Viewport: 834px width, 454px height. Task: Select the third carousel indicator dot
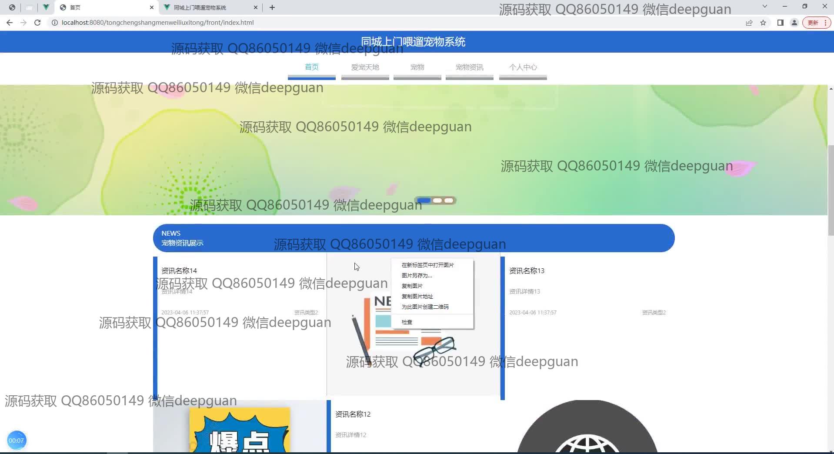click(x=449, y=200)
